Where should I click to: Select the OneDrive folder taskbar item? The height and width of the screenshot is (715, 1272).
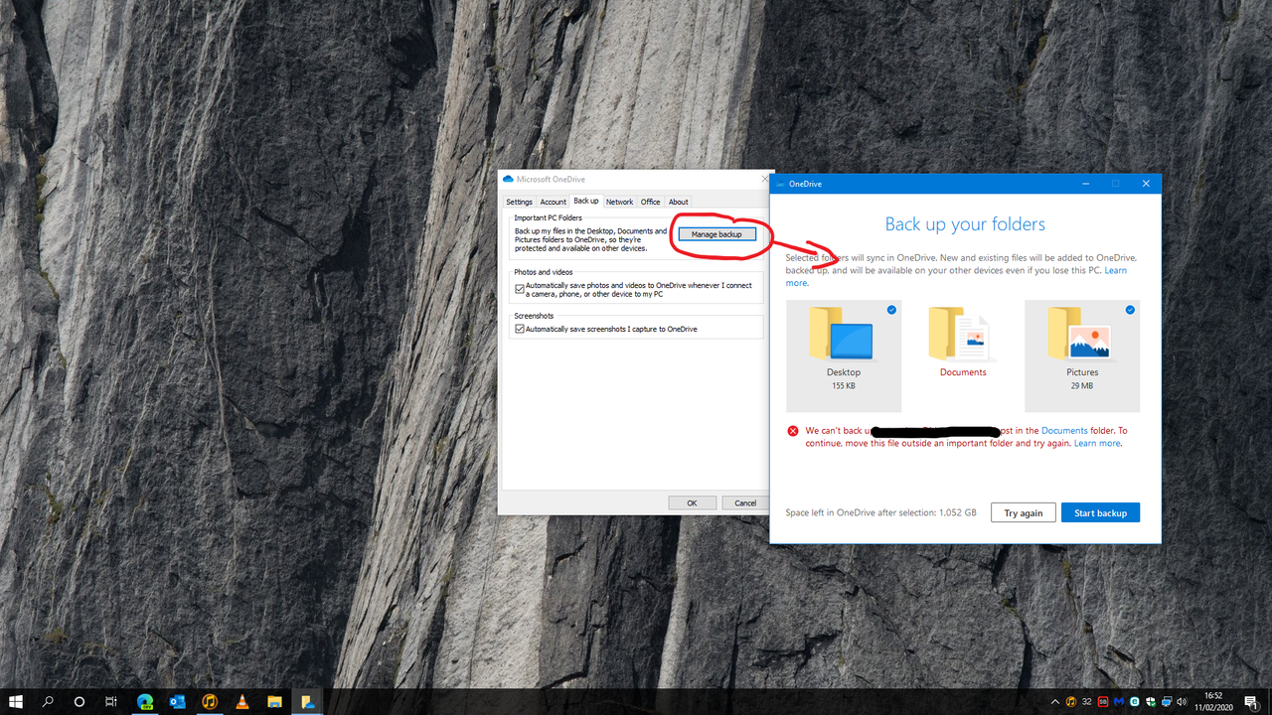(x=308, y=701)
